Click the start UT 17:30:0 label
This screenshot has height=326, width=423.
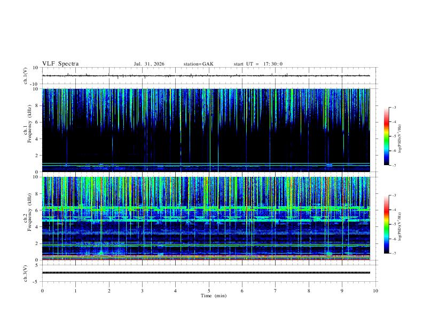point(258,64)
